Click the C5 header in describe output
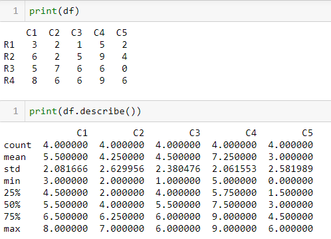The height and width of the screenshot is (239, 331). (307, 133)
